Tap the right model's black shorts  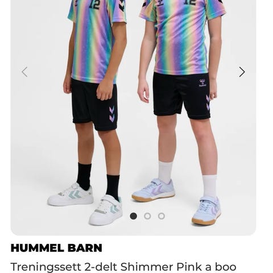pos(181,96)
